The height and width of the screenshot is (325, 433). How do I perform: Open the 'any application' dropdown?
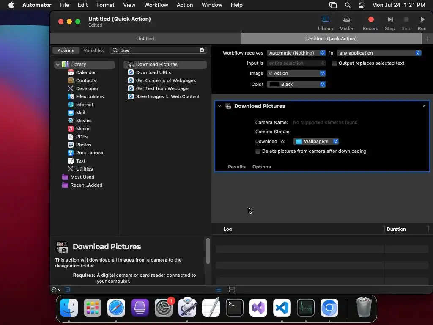coord(379,53)
